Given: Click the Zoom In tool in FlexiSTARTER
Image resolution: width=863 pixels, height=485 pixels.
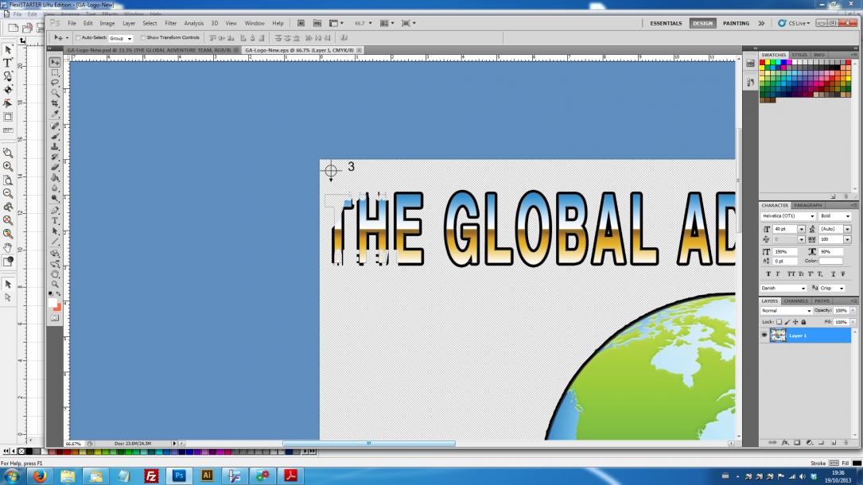Looking at the screenshot, I should click(8, 166).
